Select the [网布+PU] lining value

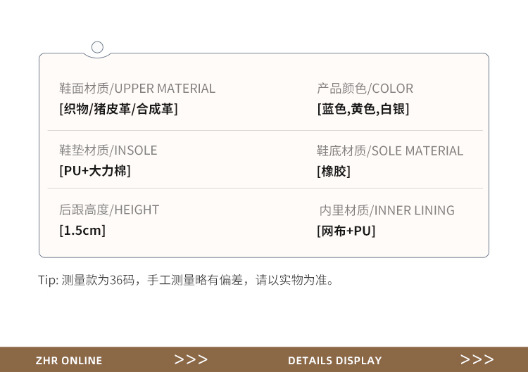[346, 231]
